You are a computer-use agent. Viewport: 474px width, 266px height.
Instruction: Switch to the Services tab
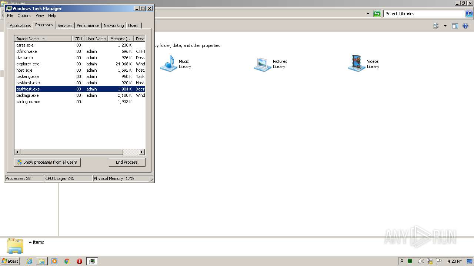[x=65, y=25]
